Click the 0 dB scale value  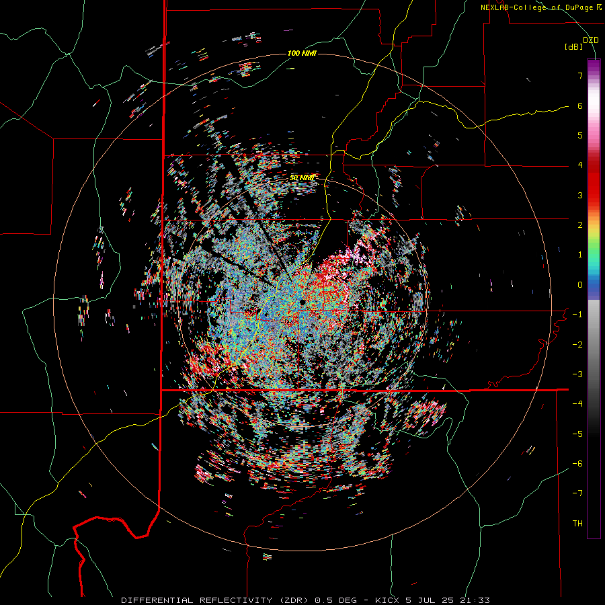pos(580,285)
